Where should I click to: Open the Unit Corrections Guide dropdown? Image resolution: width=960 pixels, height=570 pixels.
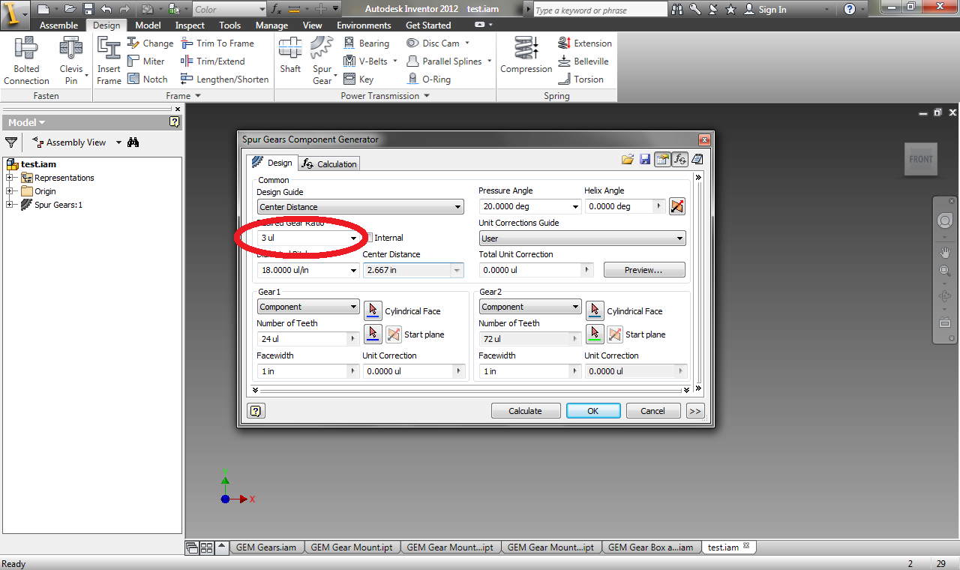tap(583, 238)
